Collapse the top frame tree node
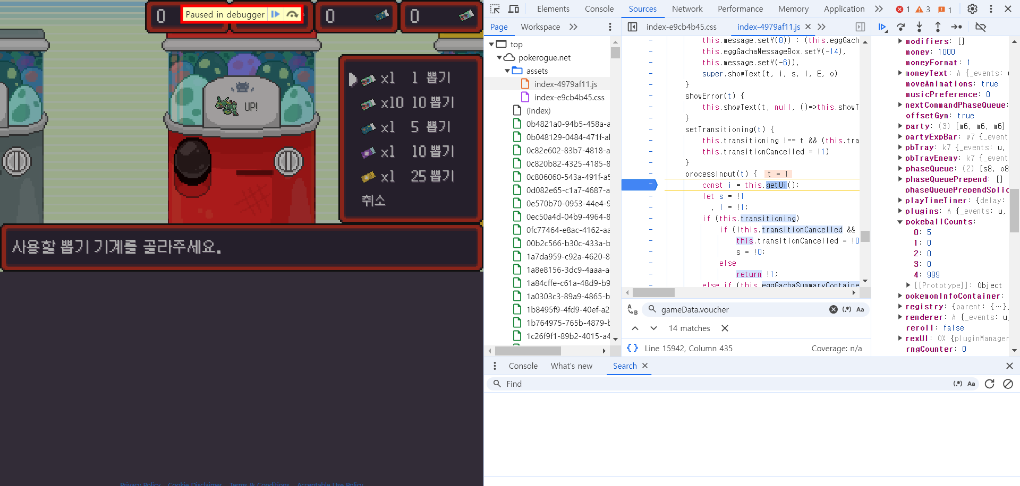 tap(492, 45)
